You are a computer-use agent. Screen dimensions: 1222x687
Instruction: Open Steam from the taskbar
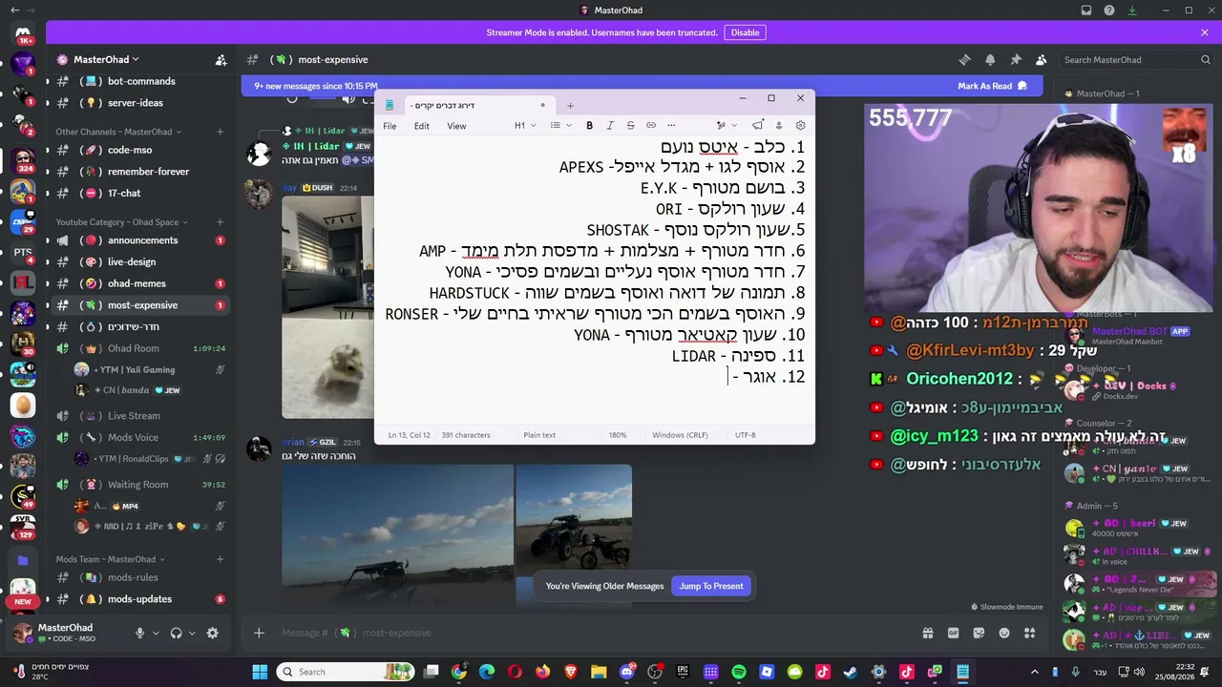point(851,672)
